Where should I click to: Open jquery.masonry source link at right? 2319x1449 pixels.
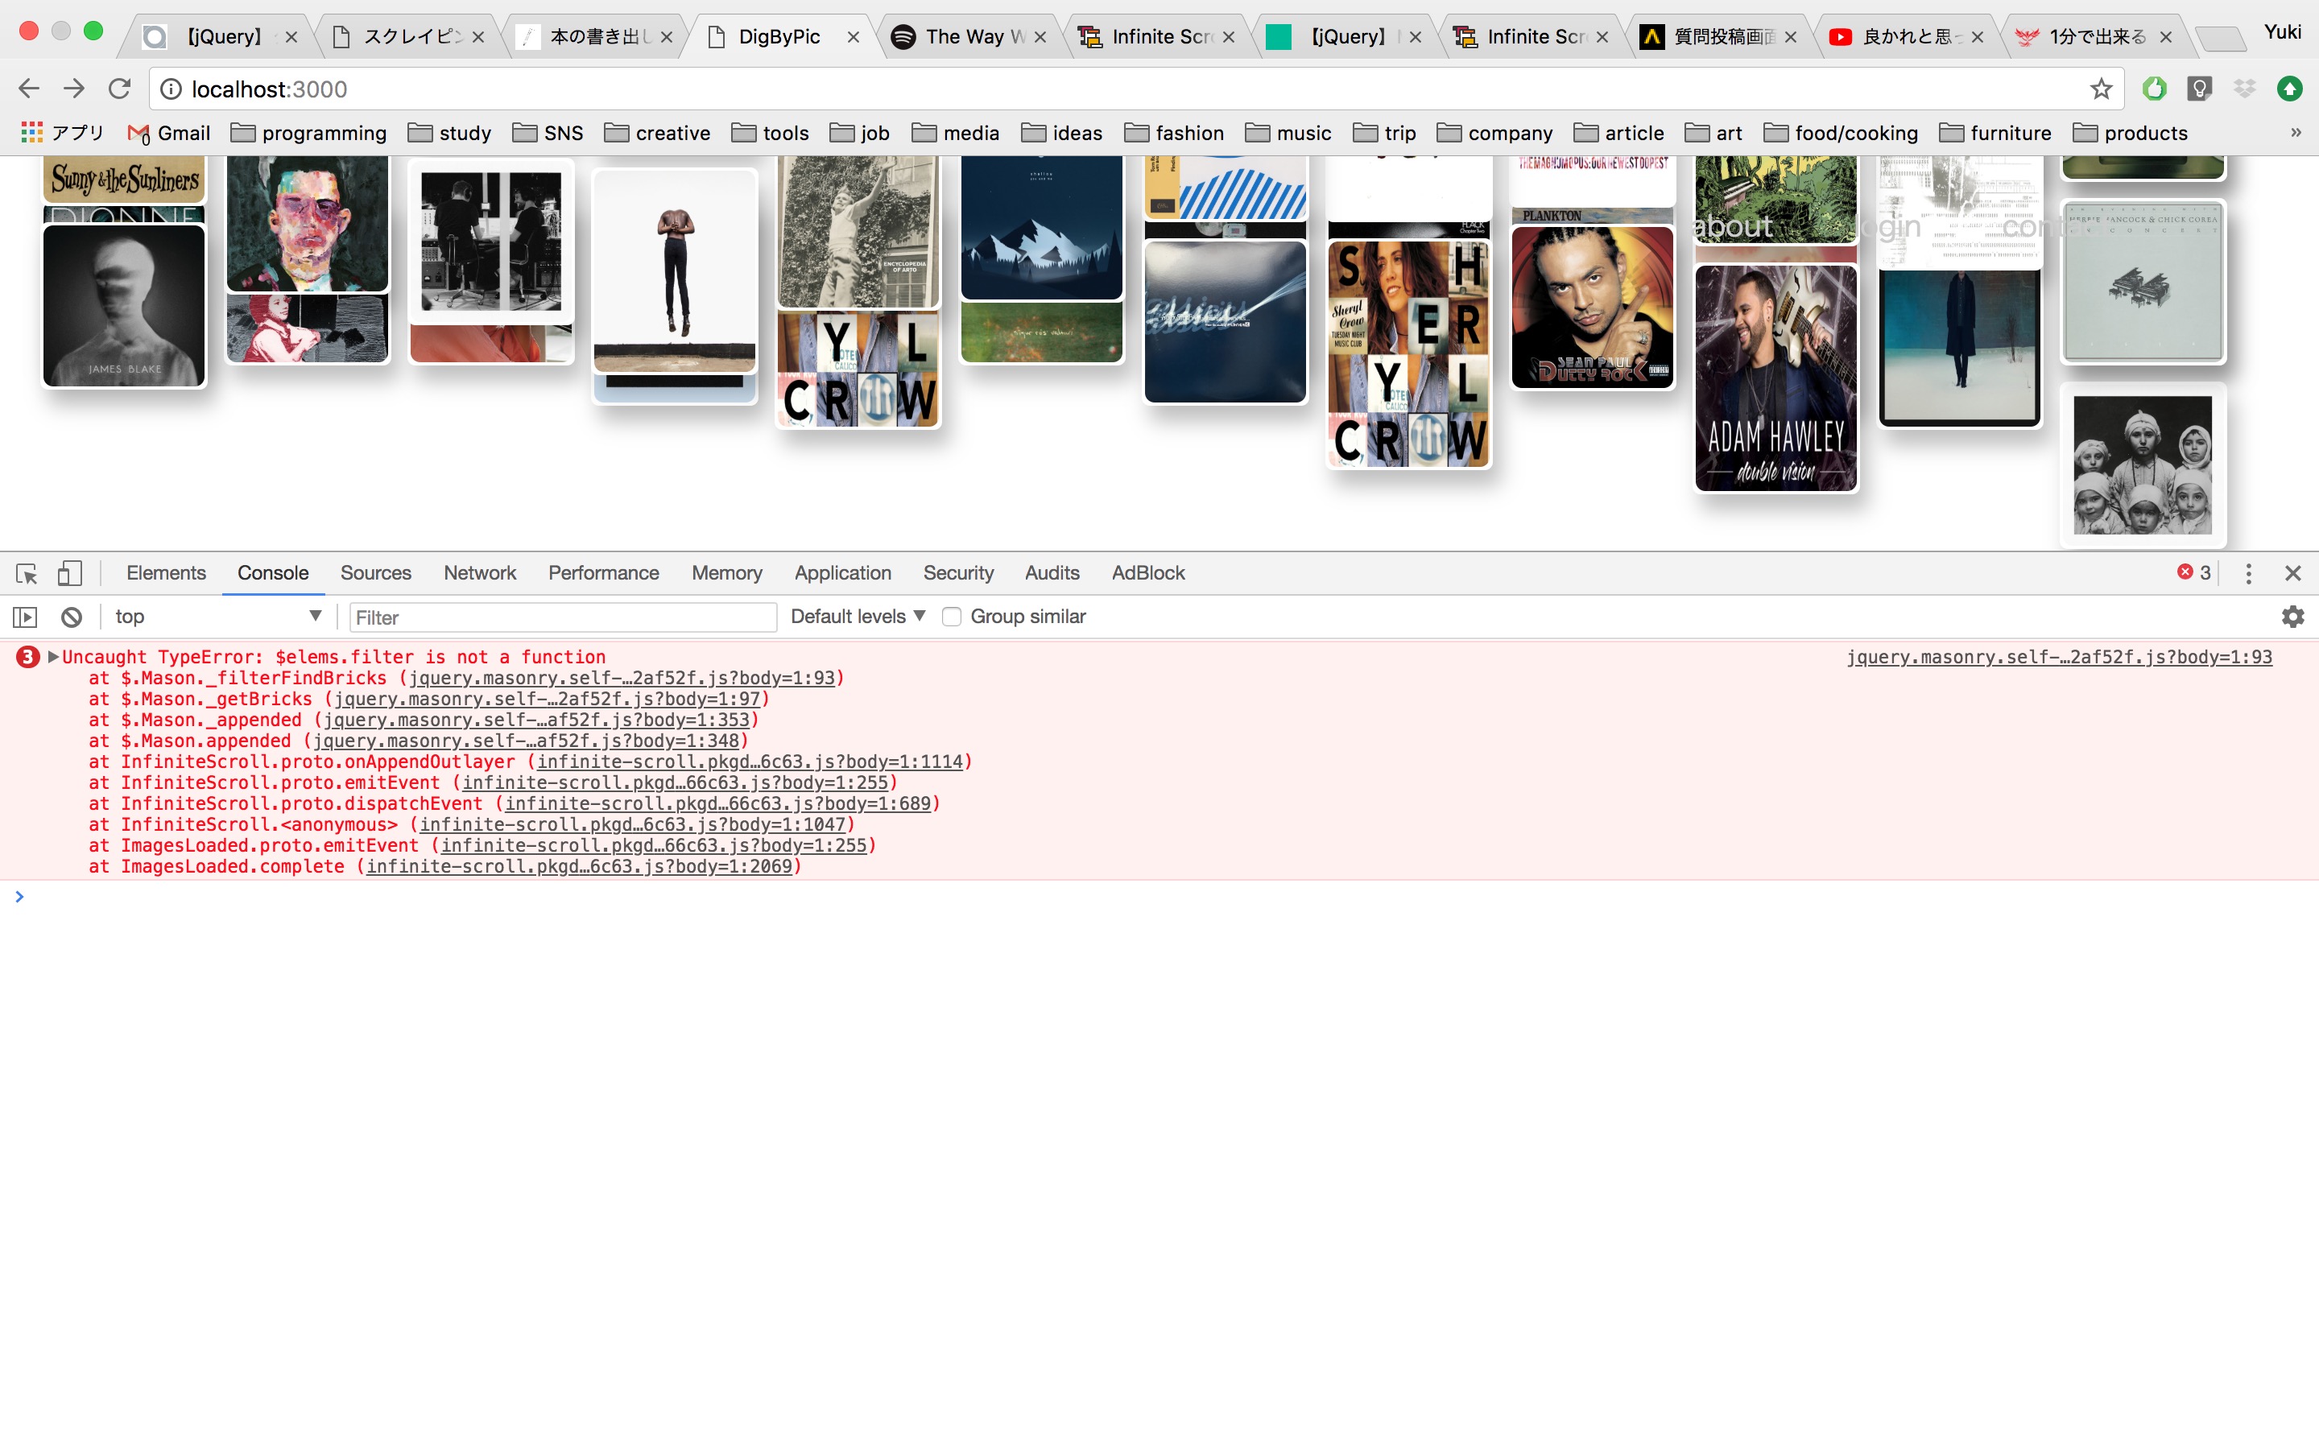(x=2058, y=656)
